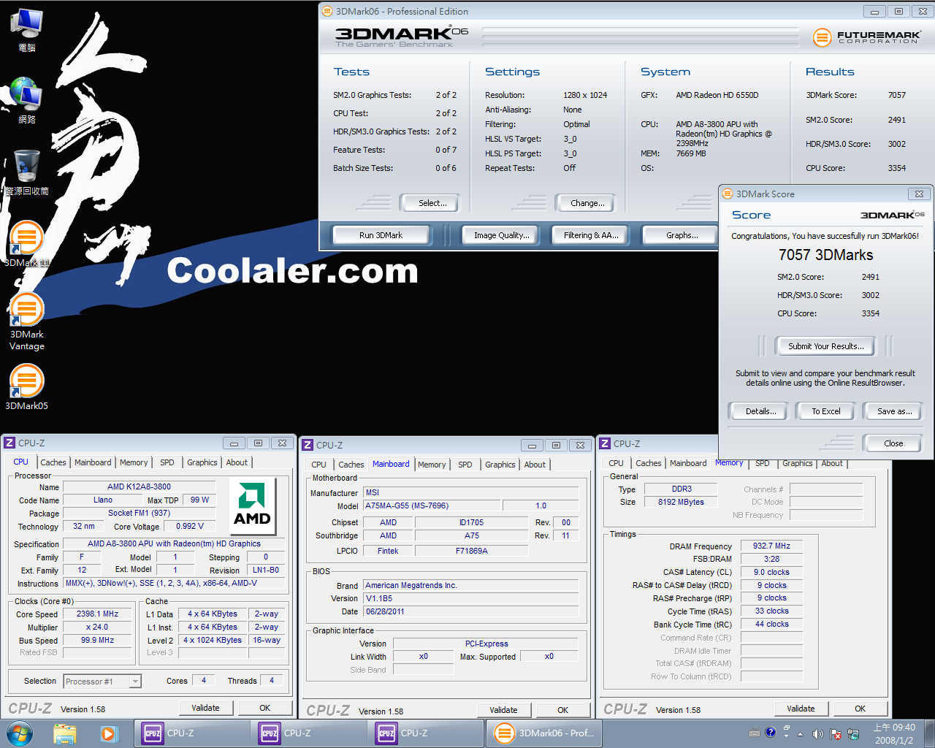
Task: Show hidden system tray icons
Action: pyautogui.click(x=800, y=734)
